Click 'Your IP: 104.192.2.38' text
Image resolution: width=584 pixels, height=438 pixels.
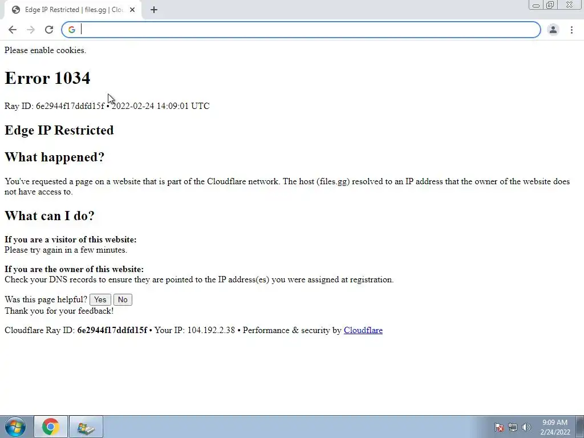tap(195, 330)
